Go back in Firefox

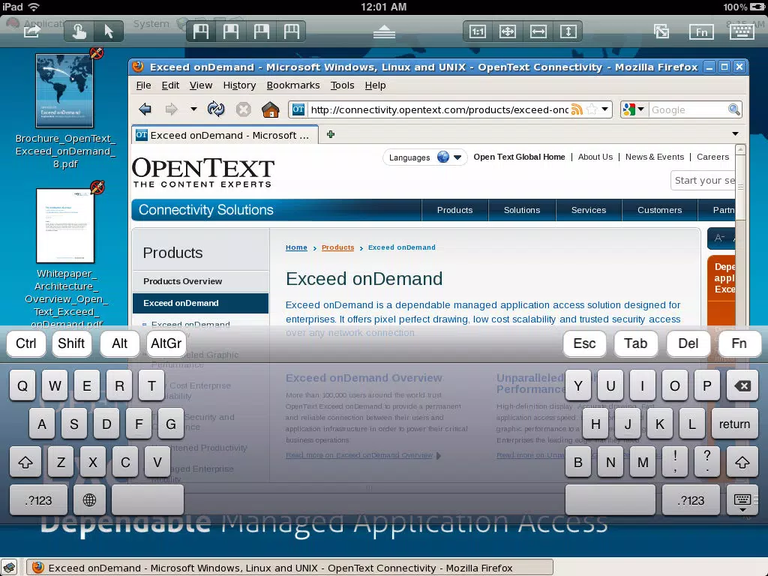pyautogui.click(x=145, y=109)
